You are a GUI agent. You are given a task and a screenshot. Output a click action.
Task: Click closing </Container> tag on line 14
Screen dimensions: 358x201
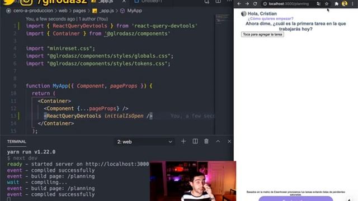56,123
